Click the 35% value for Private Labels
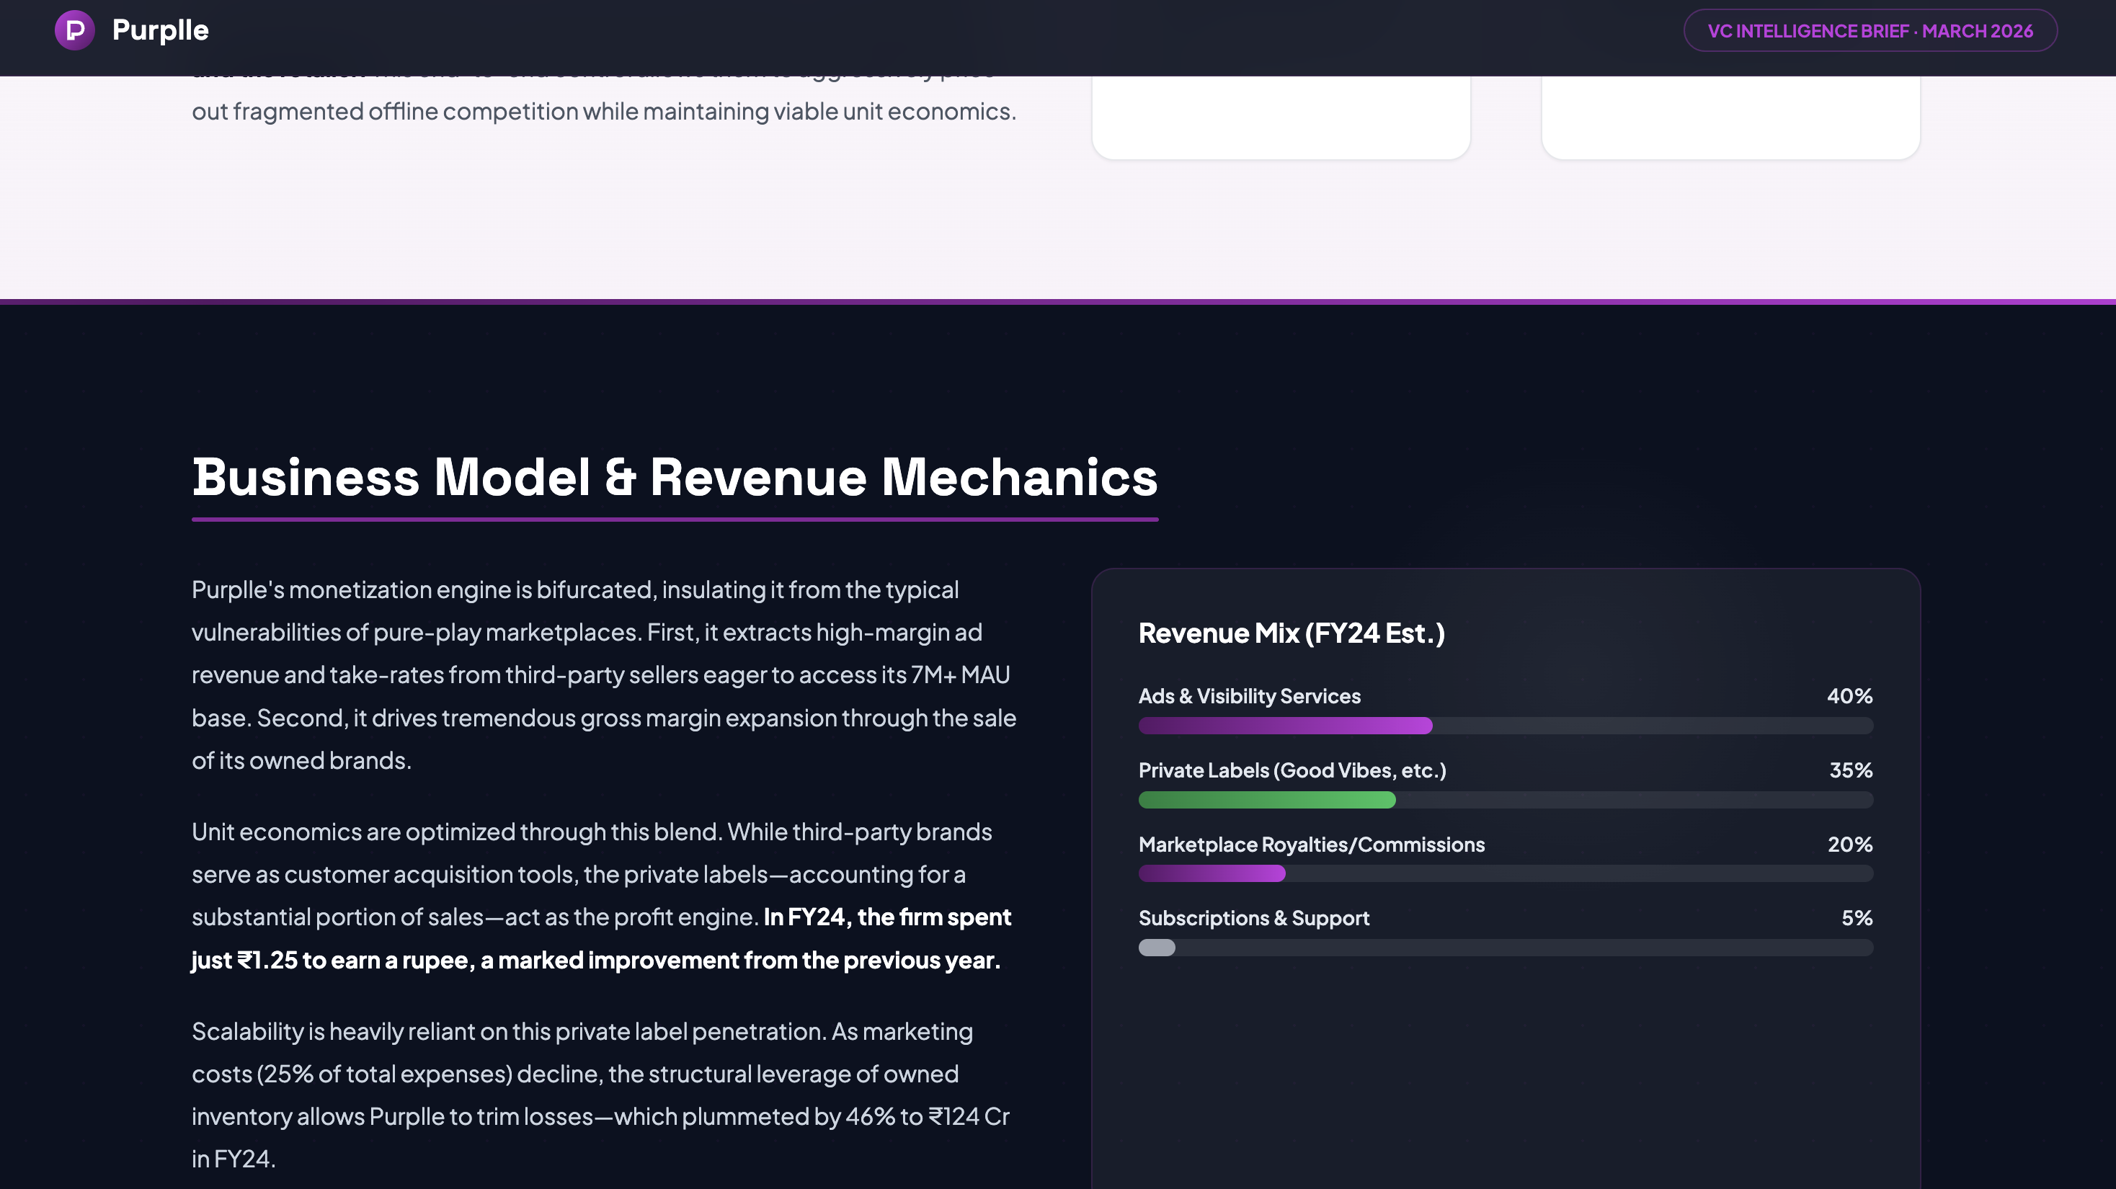The width and height of the screenshot is (2116, 1189). [1849, 770]
